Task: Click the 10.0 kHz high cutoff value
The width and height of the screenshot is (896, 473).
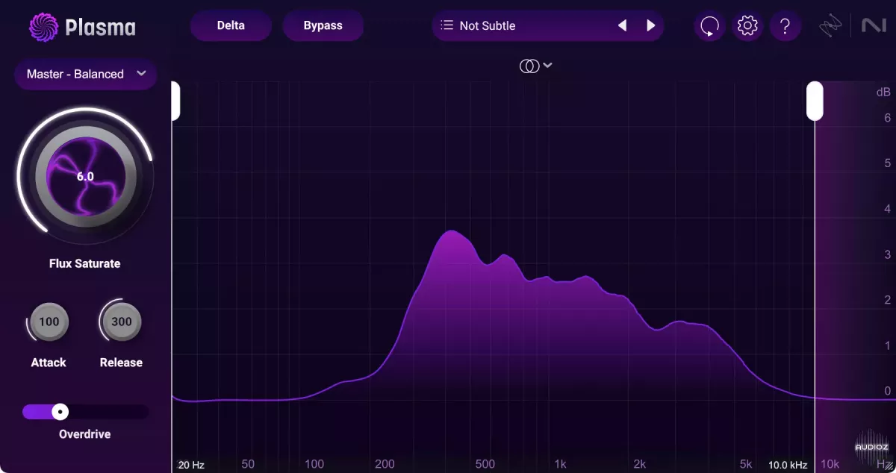Action: tap(788, 465)
